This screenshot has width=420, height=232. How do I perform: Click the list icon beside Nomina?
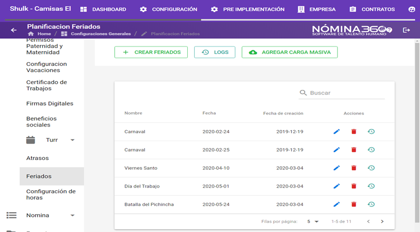pos(11,215)
